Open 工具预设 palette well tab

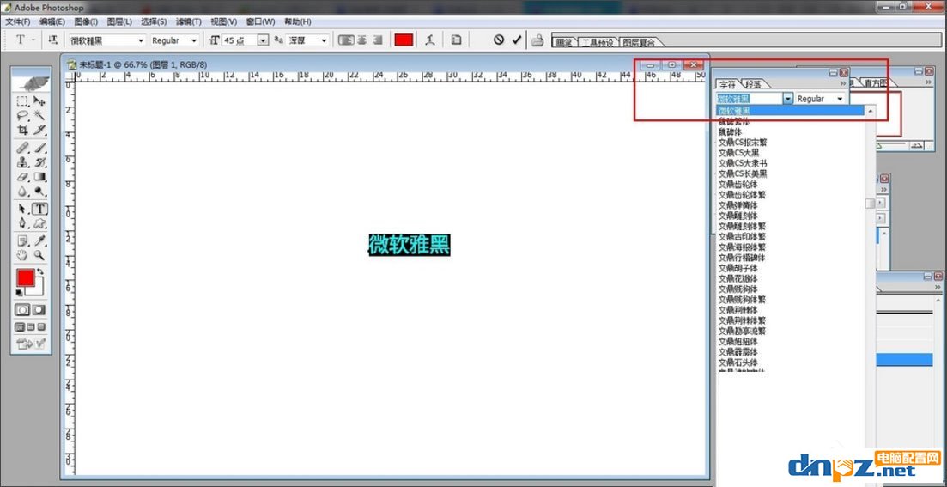pos(598,42)
